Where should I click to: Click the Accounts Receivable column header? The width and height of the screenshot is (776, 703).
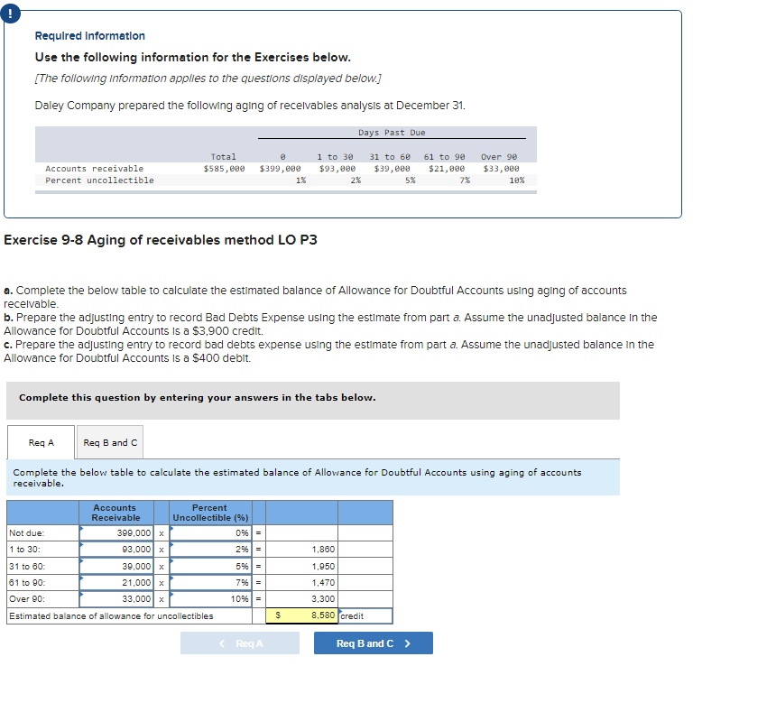click(x=115, y=512)
